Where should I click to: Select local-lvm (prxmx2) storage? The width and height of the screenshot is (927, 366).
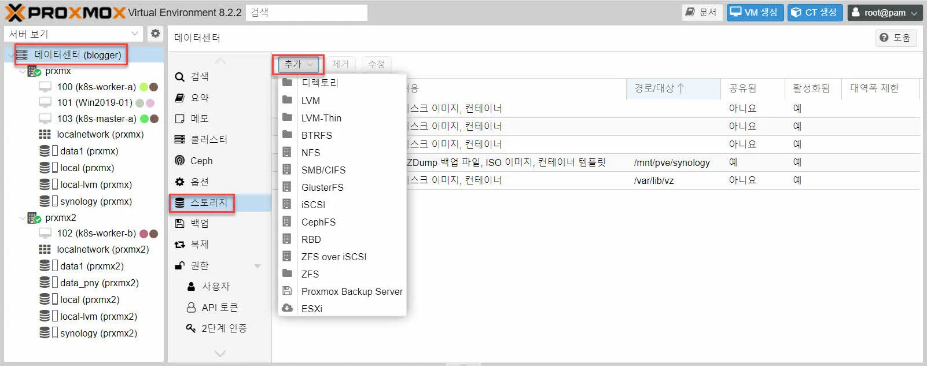coord(98,316)
